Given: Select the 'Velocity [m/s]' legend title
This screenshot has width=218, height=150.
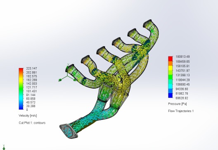Looking at the screenshot, I should (x=28, y=115).
